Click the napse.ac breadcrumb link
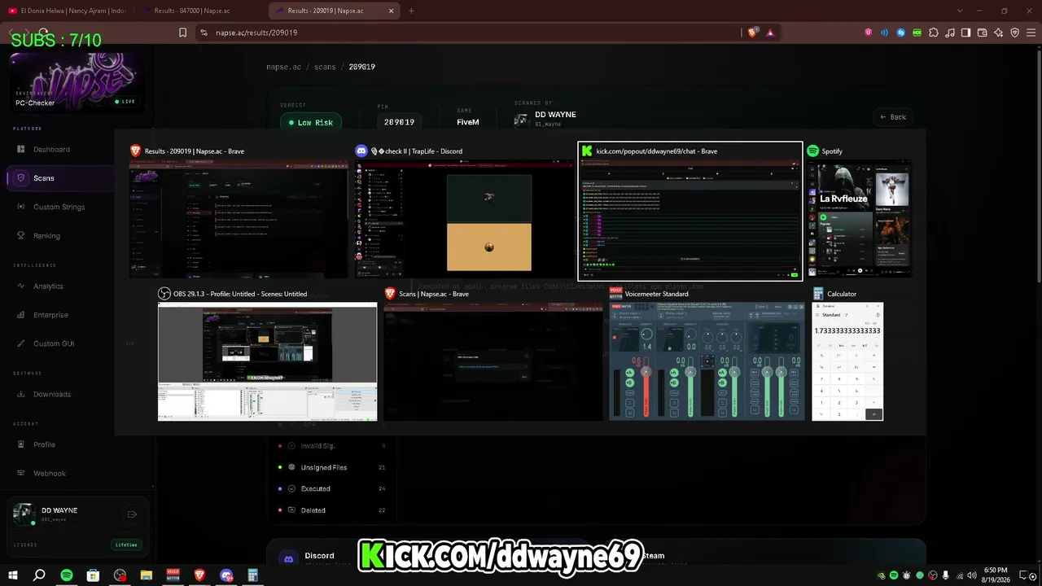 click(x=284, y=67)
